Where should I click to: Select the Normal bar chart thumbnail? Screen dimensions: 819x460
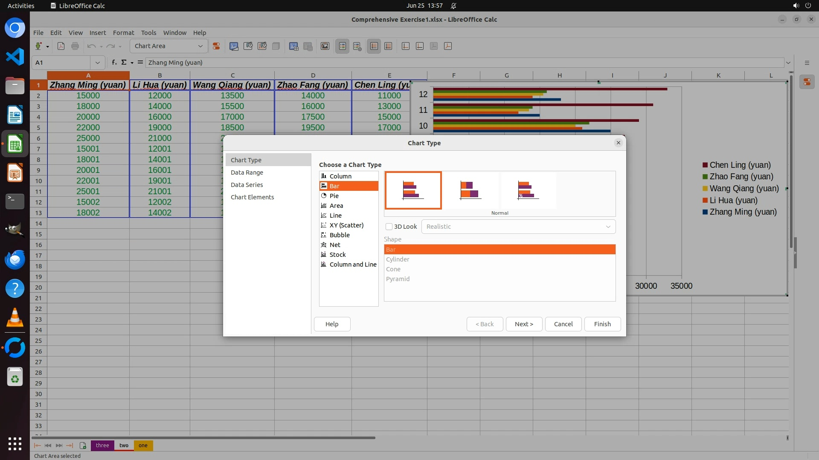coord(413,190)
